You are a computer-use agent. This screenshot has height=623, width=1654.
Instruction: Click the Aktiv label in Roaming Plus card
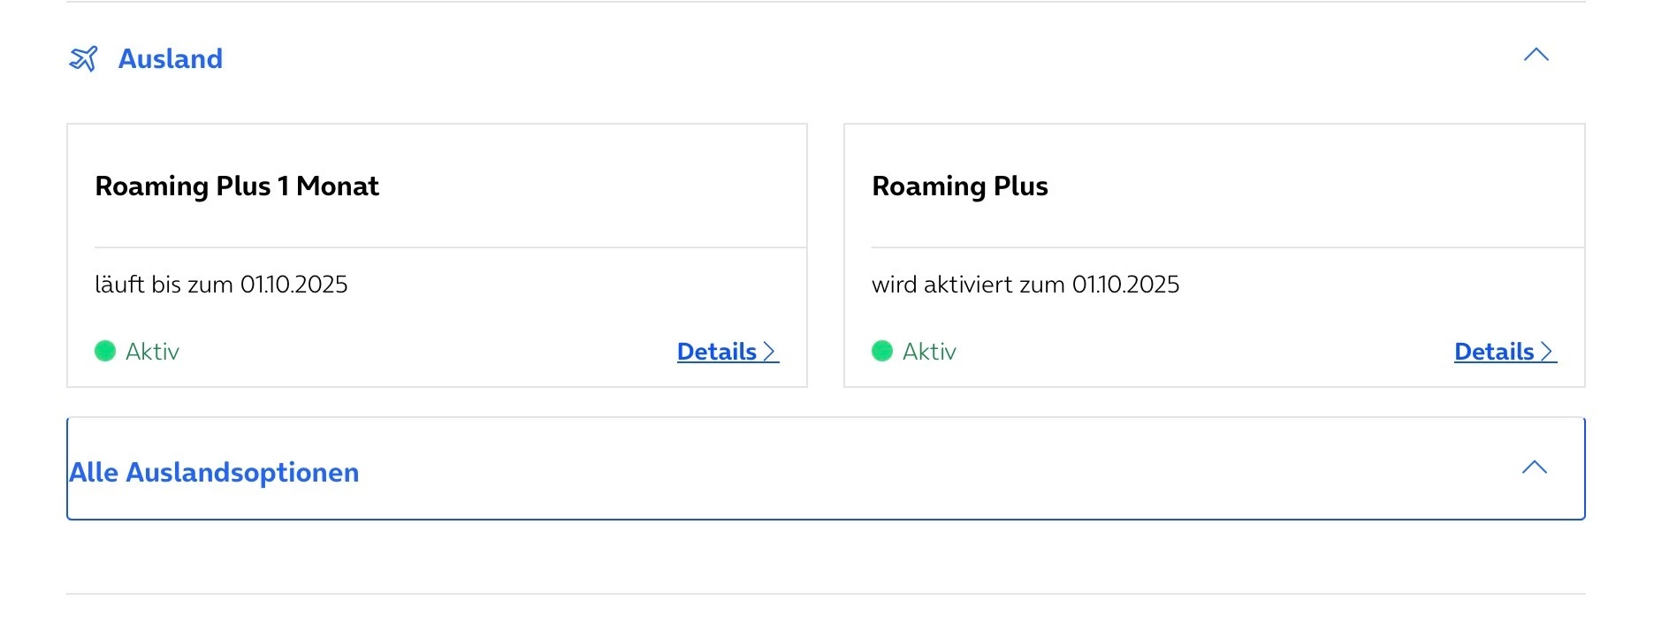pyautogui.click(x=929, y=352)
